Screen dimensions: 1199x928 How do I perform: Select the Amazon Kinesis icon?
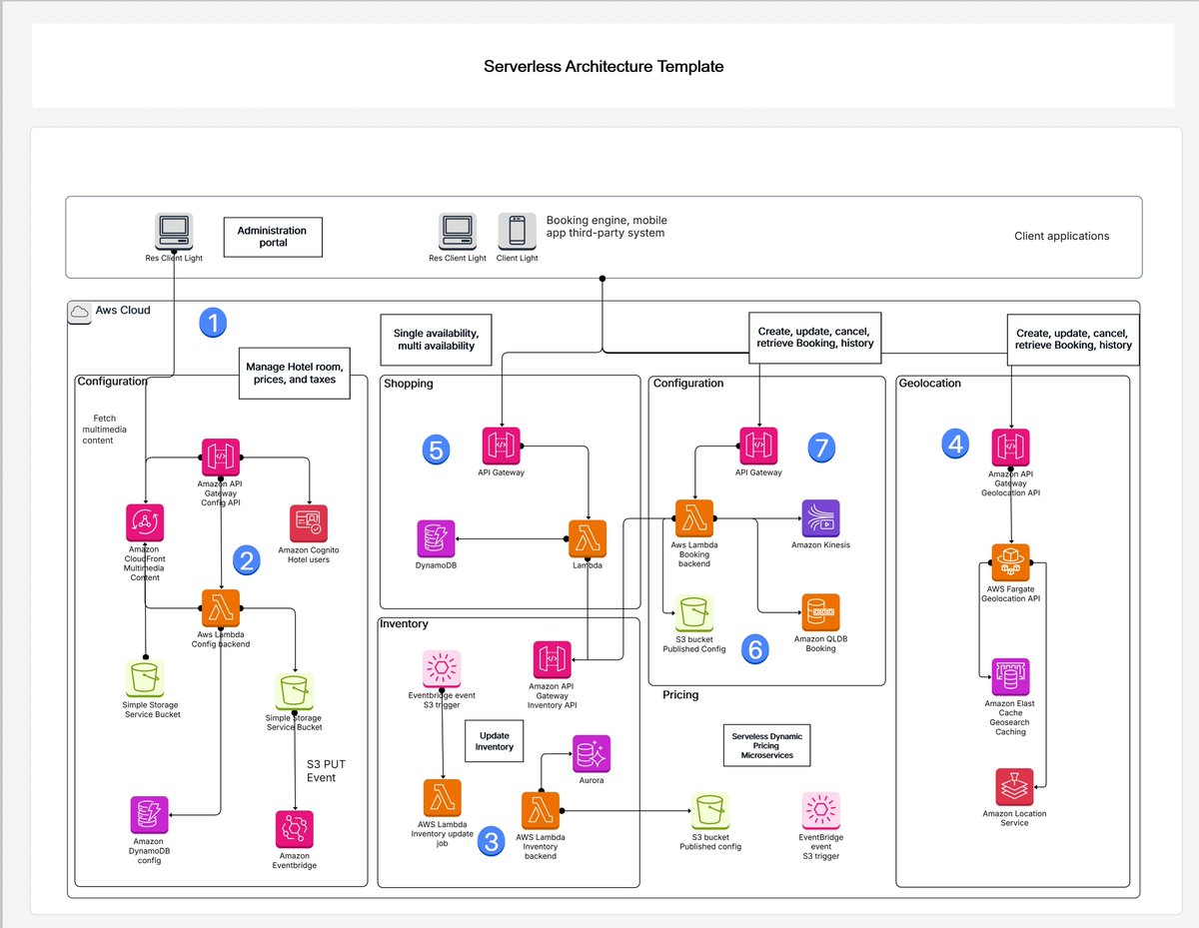819,519
